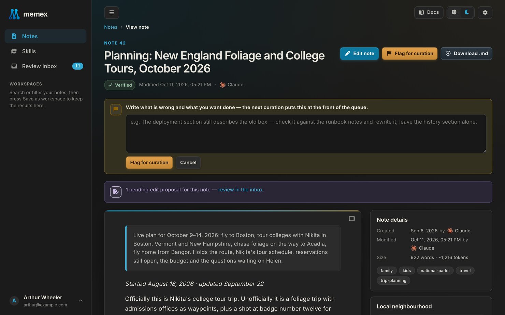Screen dimensions: 505x315
Task: Click Claude icon in Created row
Action: coord(450,231)
